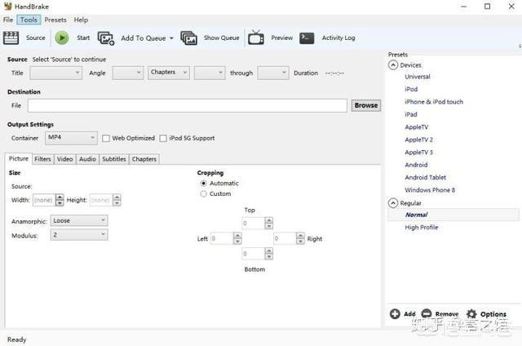Viewport: 522px width, 346px height.
Task: Select the Universal preset
Action: coord(418,77)
